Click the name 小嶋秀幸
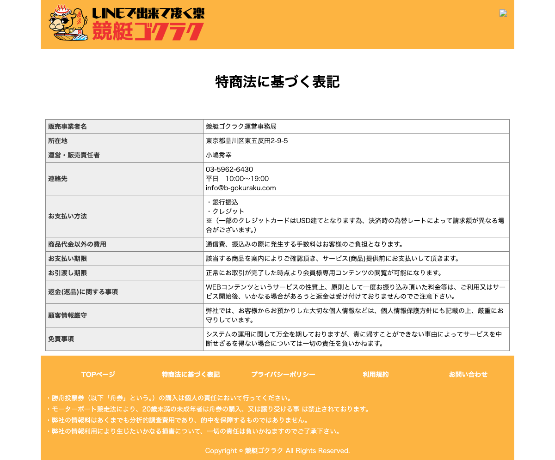Screen dimensions: 555x460 [x=219, y=155]
